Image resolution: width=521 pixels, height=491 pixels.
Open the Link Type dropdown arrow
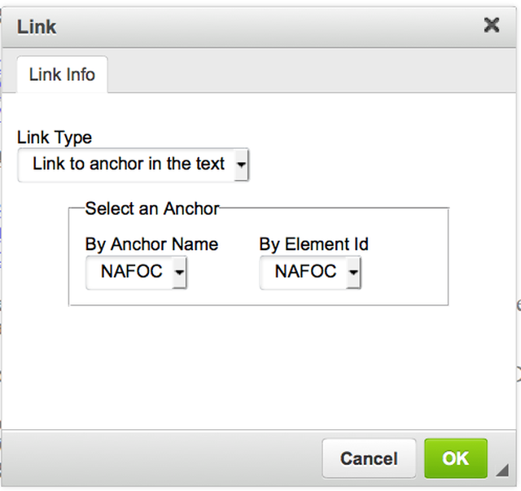[x=241, y=164]
